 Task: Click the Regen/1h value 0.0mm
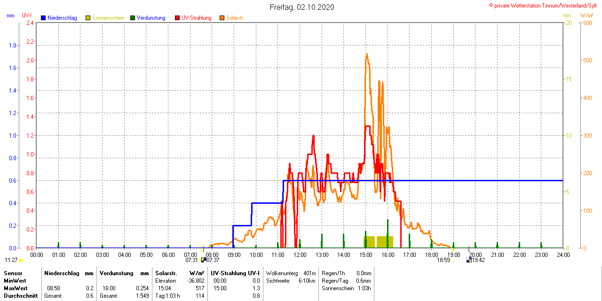[364, 273]
